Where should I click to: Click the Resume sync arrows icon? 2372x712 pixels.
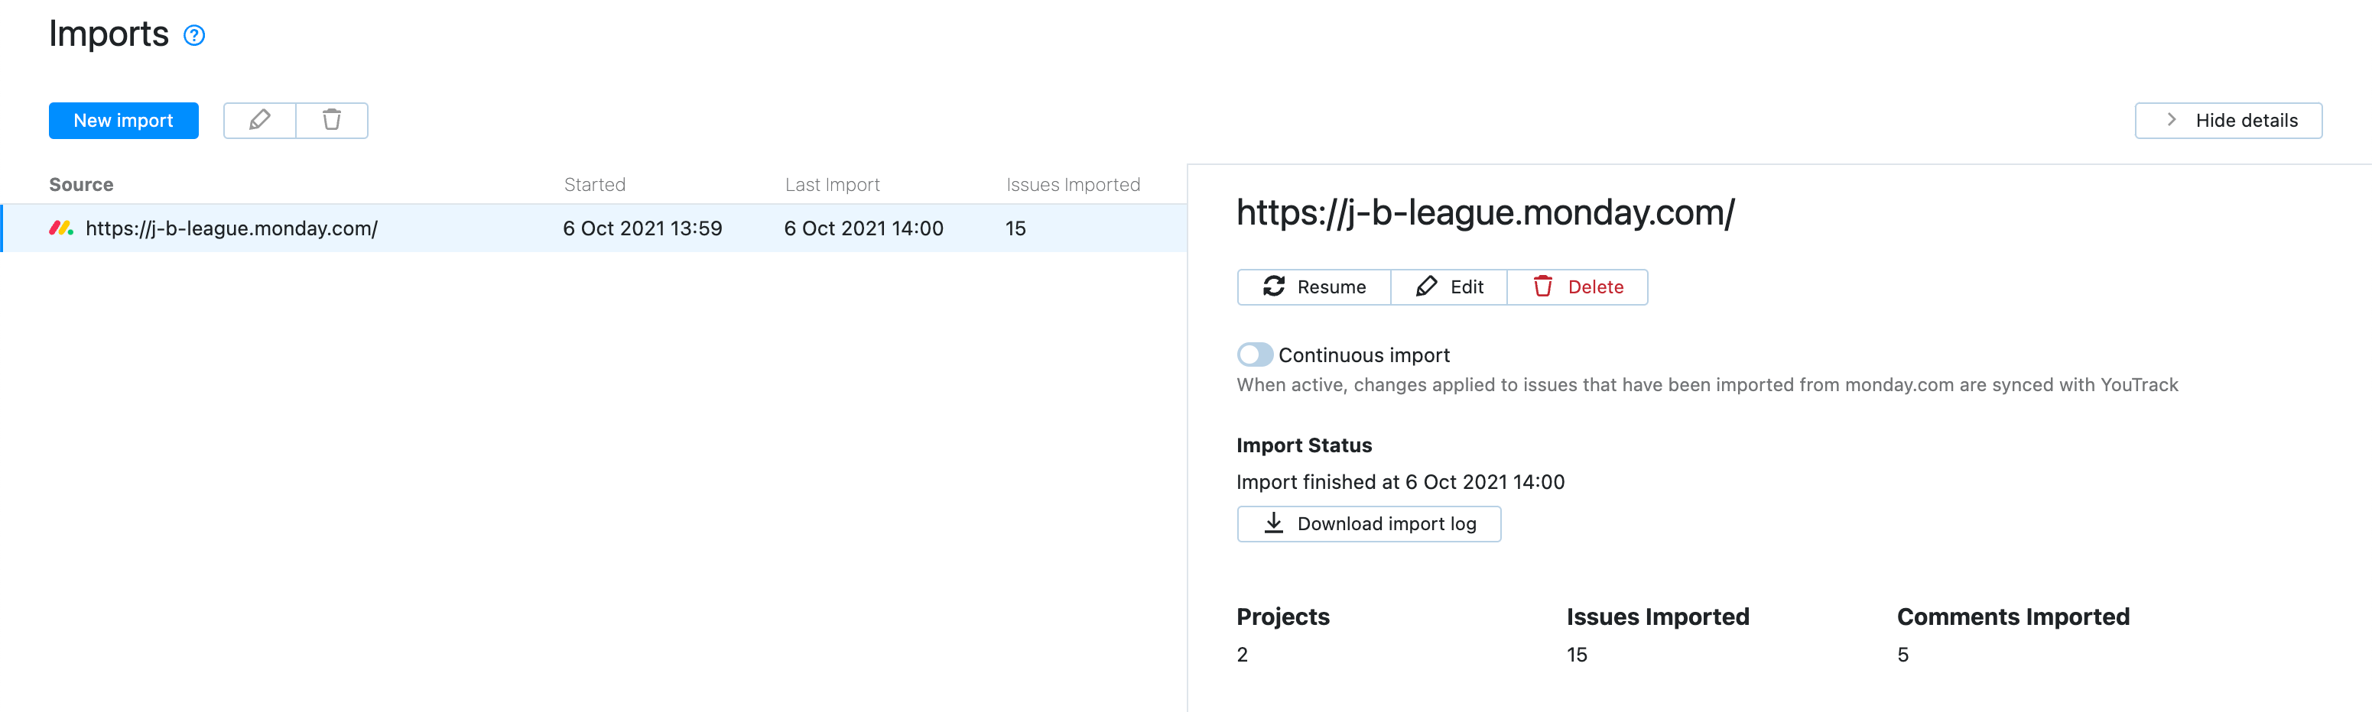pyautogui.click(x=1273, y=287)
